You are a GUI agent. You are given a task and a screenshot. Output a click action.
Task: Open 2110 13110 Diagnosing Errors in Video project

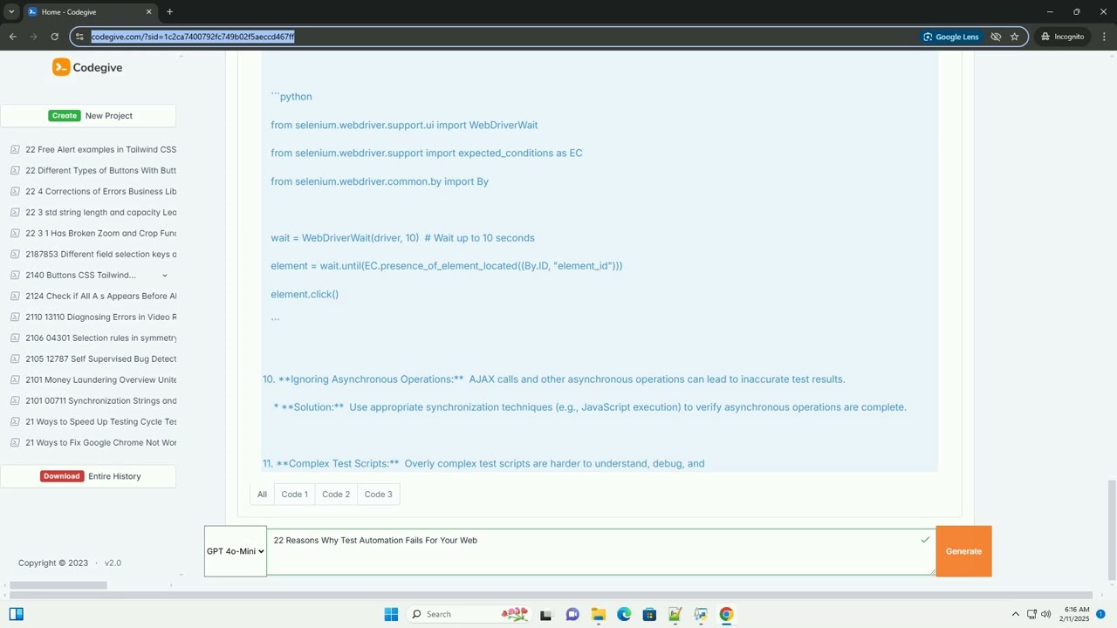click(100, 317)
